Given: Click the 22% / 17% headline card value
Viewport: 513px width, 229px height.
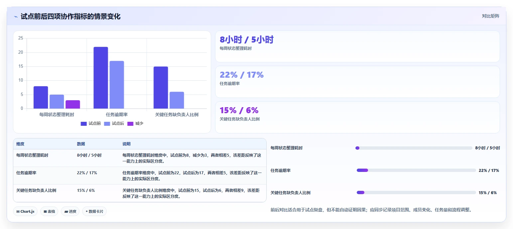Looking at the screenshot, I should (x=242, y=75).
